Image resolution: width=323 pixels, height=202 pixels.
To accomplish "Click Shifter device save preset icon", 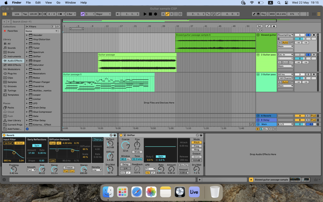I will [201, 135].
